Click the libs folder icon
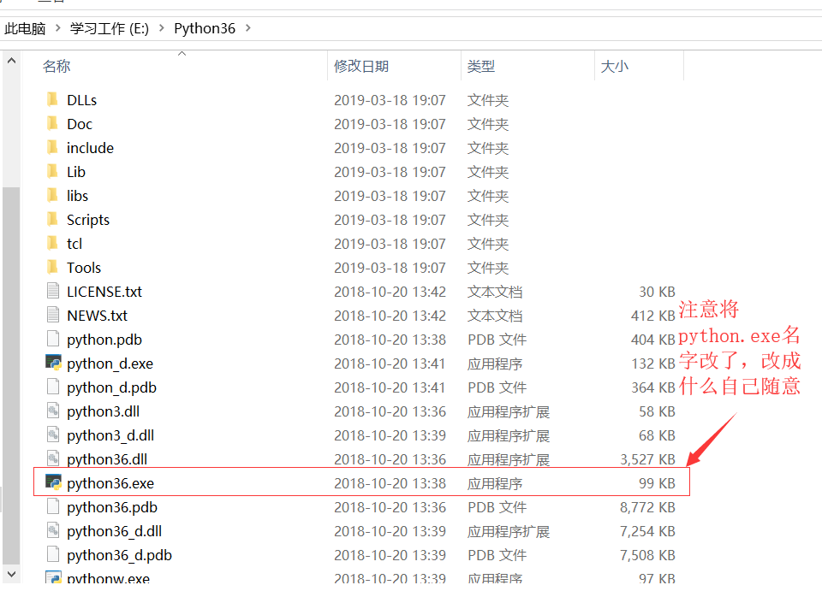Image resolution: width=822 pixels, height=597 pixels. click(52, 195)
